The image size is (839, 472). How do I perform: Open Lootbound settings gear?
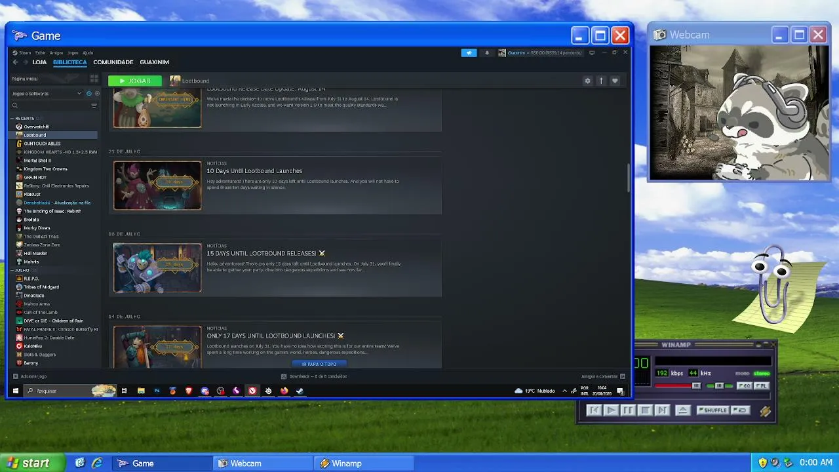coord(587,81)
